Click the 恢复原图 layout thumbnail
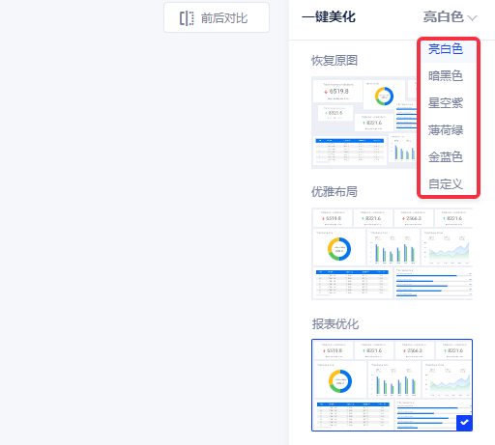Viewport: 495px width, 445px height. 364,123
